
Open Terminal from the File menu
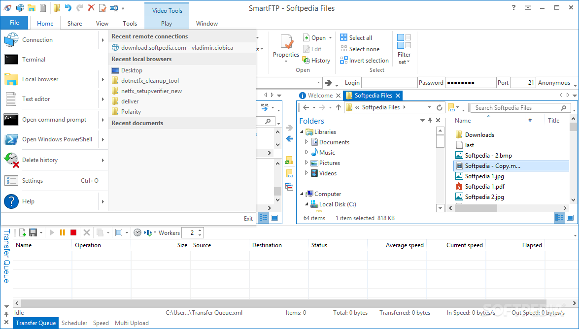55,60
